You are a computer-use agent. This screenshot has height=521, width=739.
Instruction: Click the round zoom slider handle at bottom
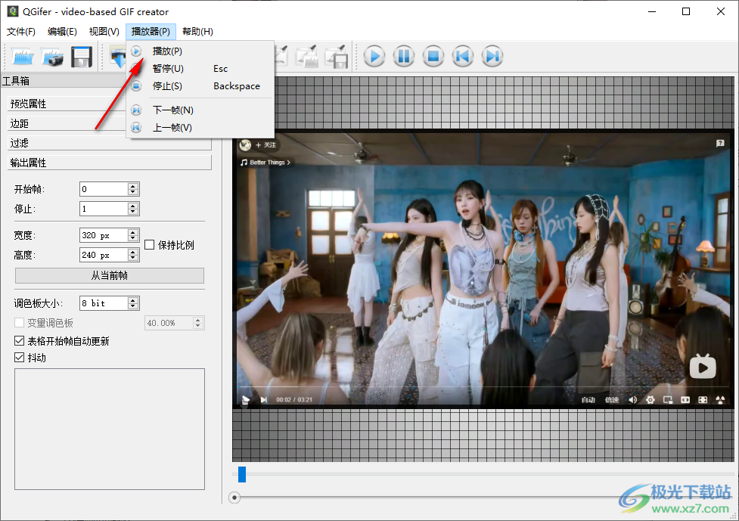(234, 498)
